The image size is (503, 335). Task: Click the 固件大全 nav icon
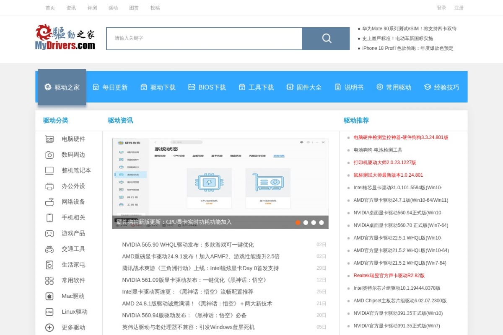(x=290, y=87)
